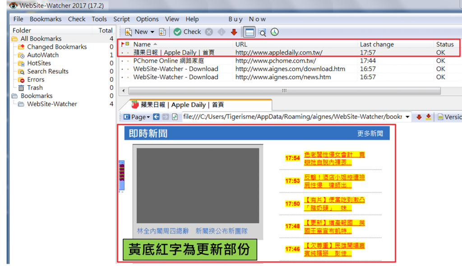Image resolution: width=462 pixels, height=266 pixels.
Task: Open the Help menu
Action: [x=192, y=19]
